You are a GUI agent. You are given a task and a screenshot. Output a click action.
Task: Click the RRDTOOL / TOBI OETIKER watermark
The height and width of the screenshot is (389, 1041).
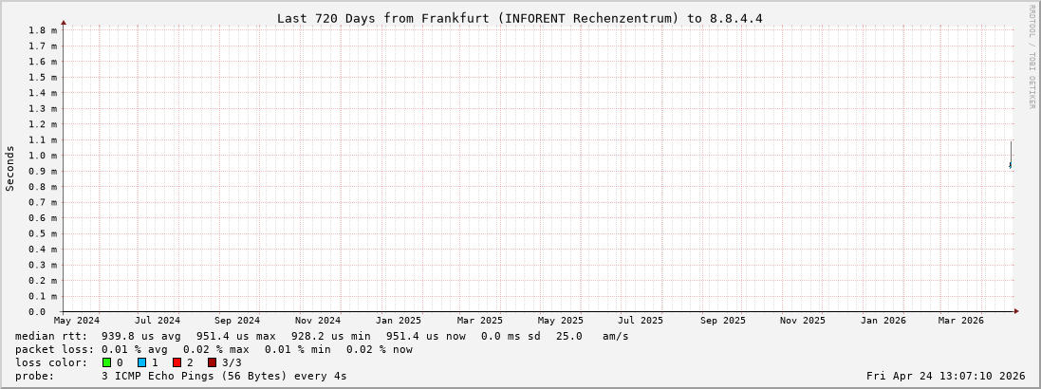coord(1032,57)
